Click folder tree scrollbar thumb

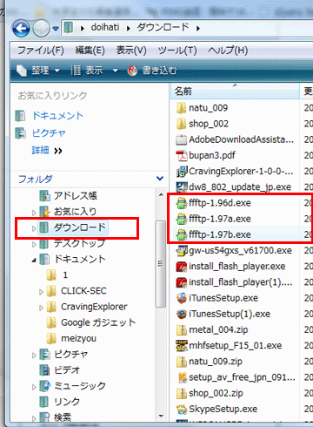tap(161, 264)
